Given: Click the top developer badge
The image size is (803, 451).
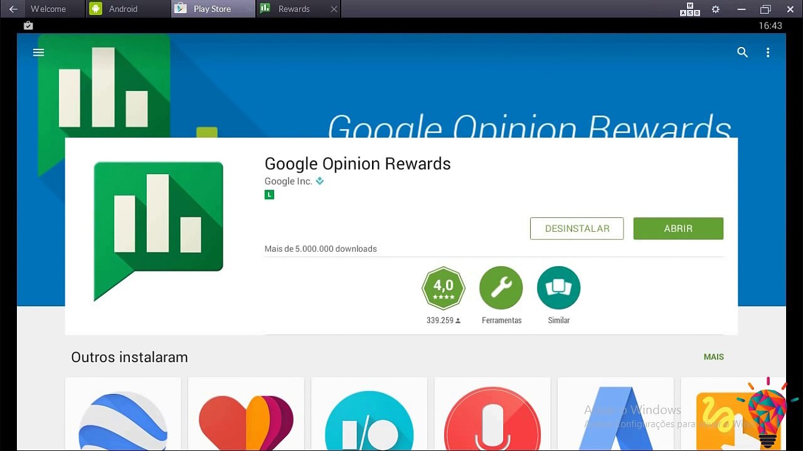Looking at the screenshot, I should click(x=320, y=181).
